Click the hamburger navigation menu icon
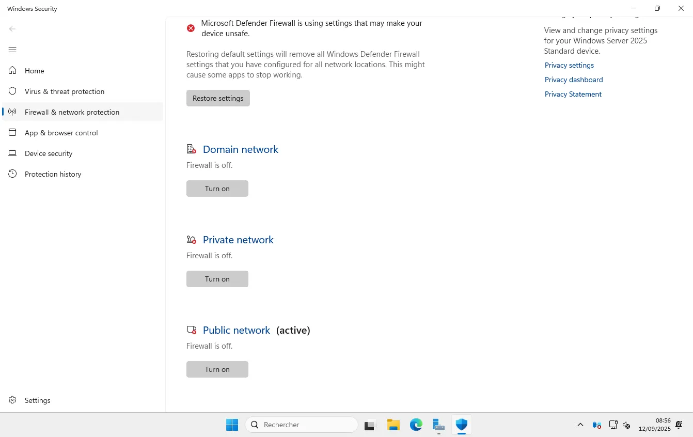693x437 pixels. (x=12, y=50)
